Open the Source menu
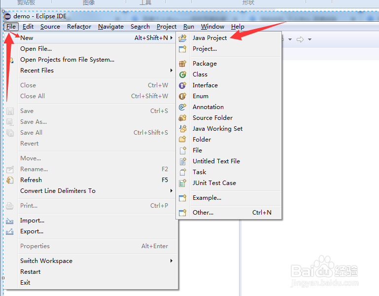379x296 pixels. [50, 27]
